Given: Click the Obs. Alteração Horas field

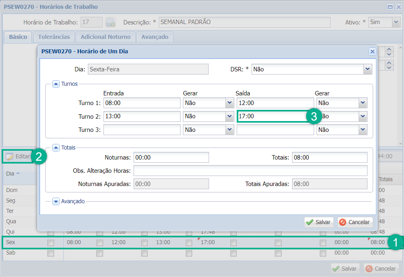Looking at the screenshot, I should [x=250, y=171].
